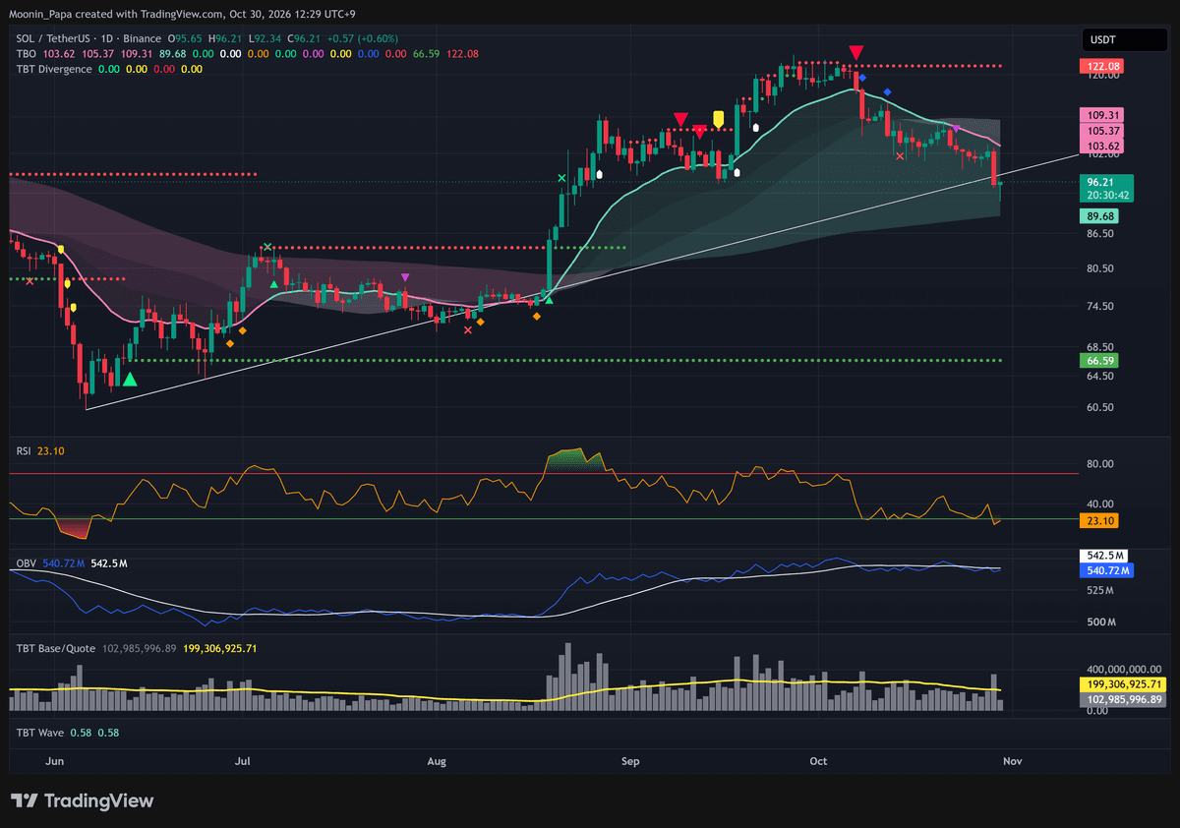Click the OBV pane legend label
The image size is (1180, 828).
tap(27, 563)
